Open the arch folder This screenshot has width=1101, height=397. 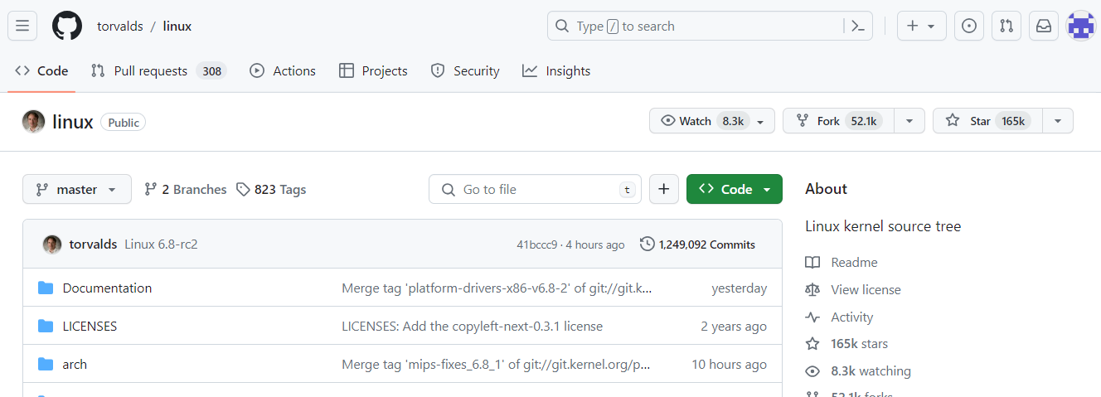click(x=75, y=365)
